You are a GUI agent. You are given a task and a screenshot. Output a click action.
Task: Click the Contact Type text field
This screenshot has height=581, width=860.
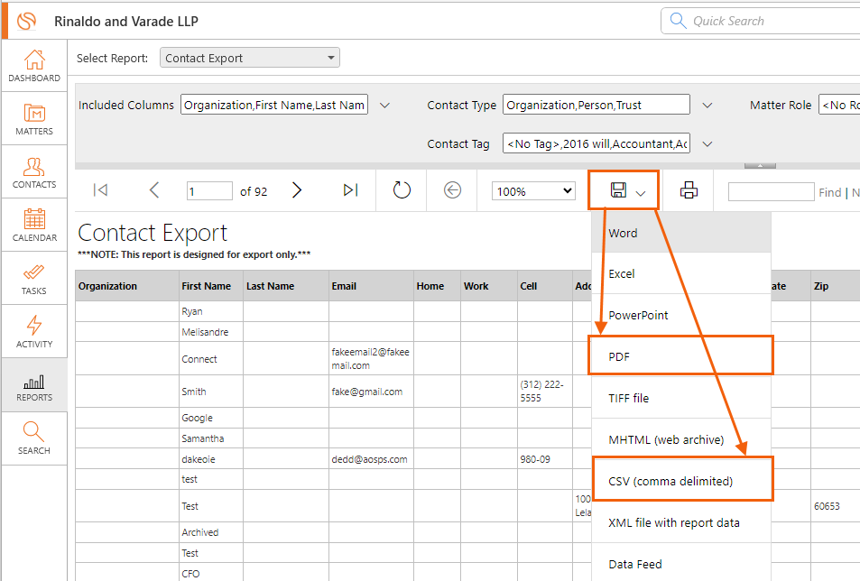point(596,105)
